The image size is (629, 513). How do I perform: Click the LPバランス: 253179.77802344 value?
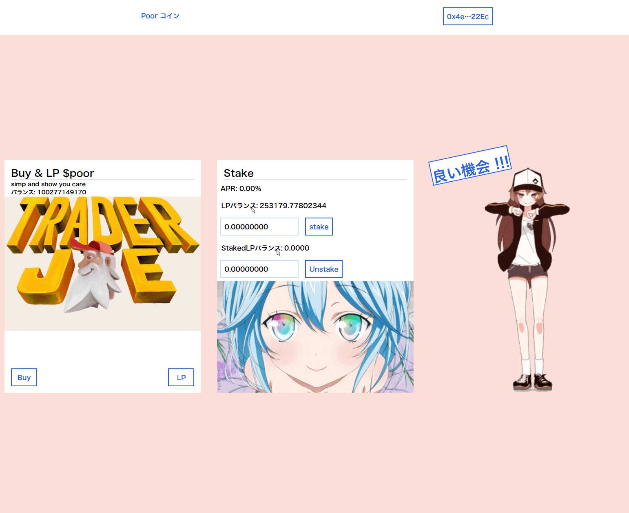(x=274, y=206)
